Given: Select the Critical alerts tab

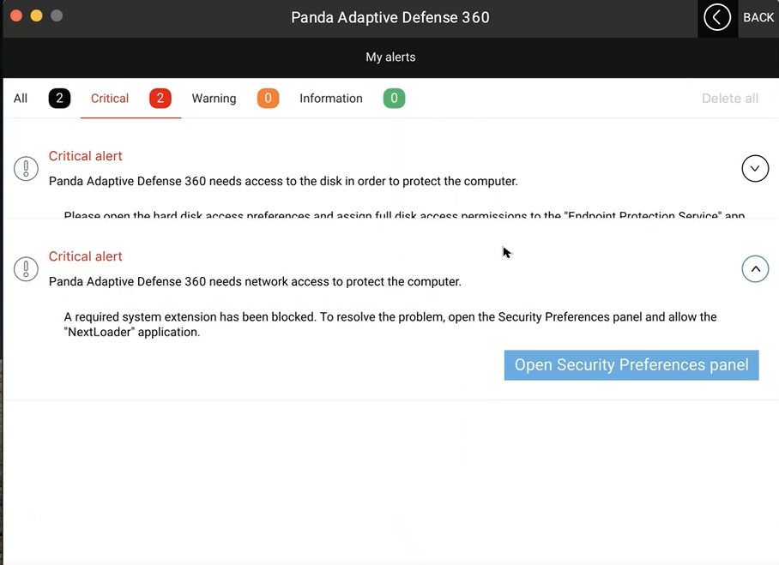Looking at the screenshot, I should [x=110, y=99].
